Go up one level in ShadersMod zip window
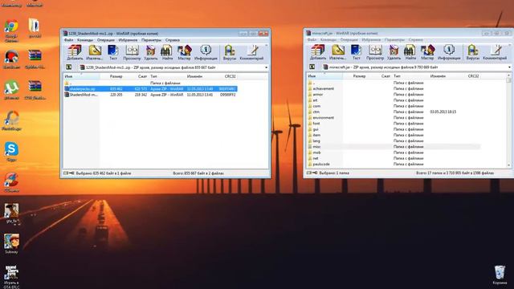The height and width of the screenshot is (289, 514). tap(68, 67)
